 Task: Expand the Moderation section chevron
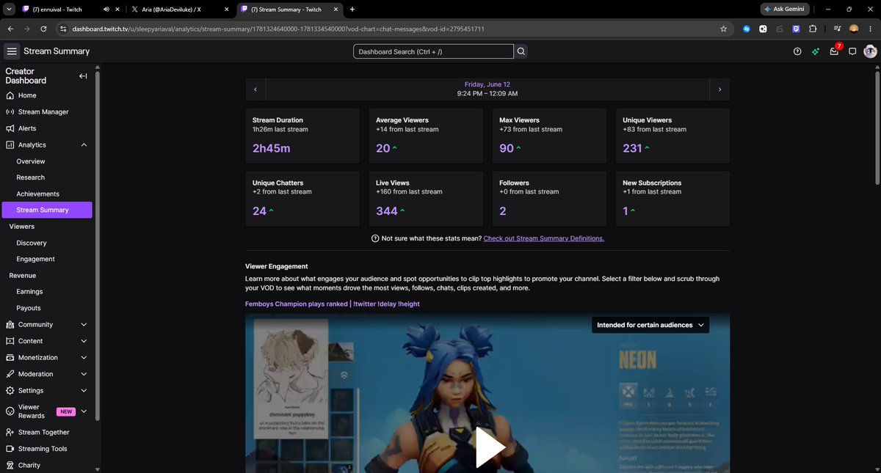84,374
